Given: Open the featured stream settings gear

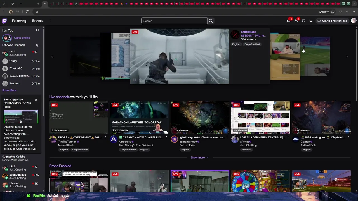Looking at the screenshot, I should point(213,80).
